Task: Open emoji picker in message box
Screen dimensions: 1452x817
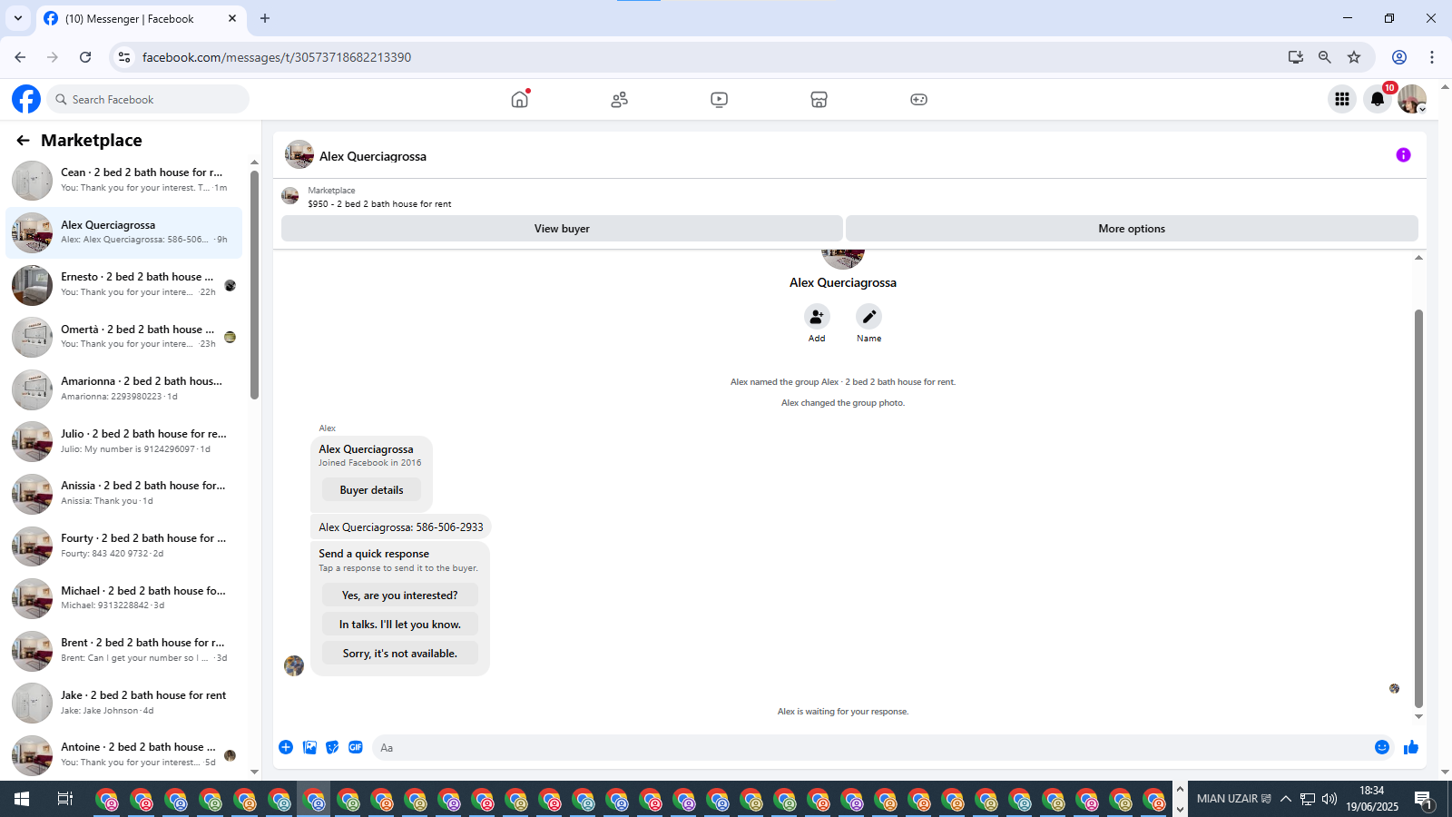Action: [1382, 747]
